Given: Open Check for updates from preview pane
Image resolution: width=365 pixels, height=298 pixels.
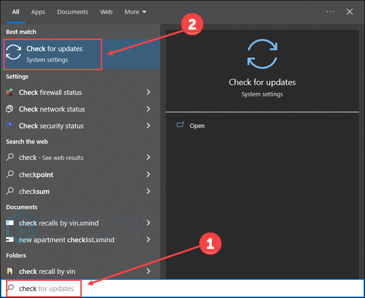Looking at the screenshot, I should coord(197,126).
